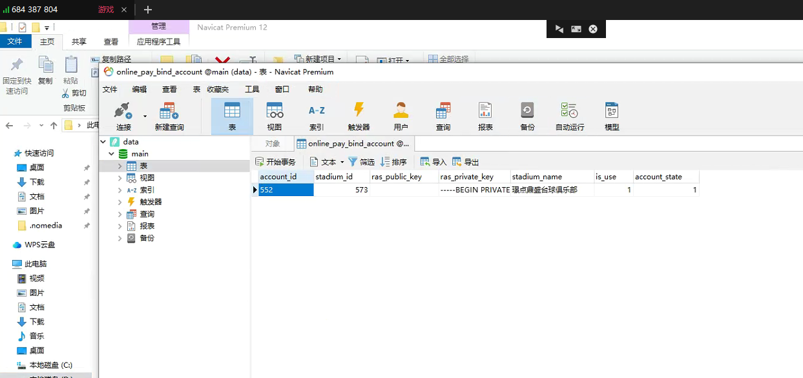This screenshot has height=378, width=803.
Task: Select 本地磁盘 (C:) in Explorer sidebar
Action: tap(50, 364)
